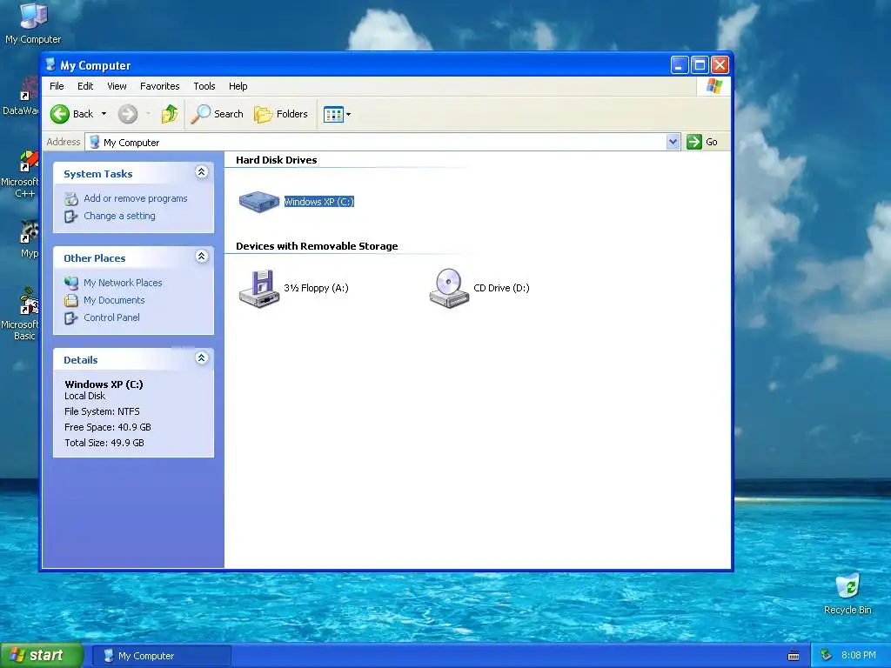Click the system tray network icon
Screen dimensions: 891x668
827,656
